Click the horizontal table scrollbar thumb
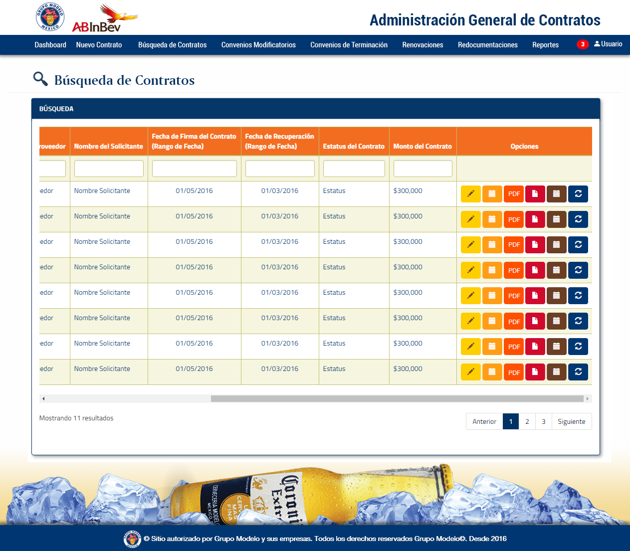This screenshot has width=630, height=551. tap(397, 399)
